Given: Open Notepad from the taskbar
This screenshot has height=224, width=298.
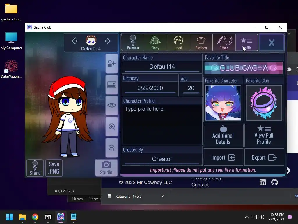Looking at the screenshot, I should coord(74,217).
